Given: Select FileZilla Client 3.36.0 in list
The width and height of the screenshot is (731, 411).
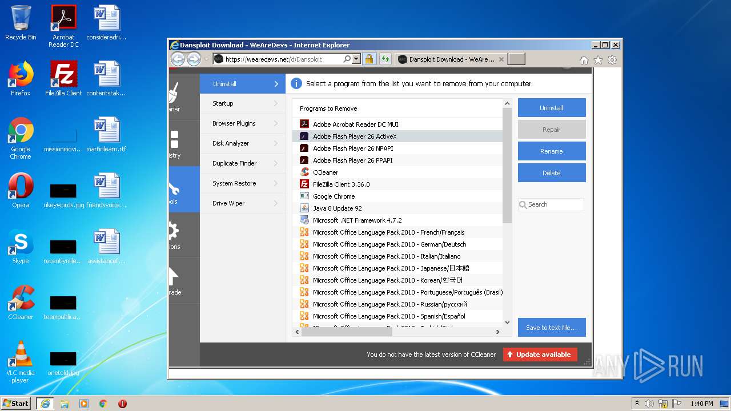Looking at the screenshot, I should [397, 184].
